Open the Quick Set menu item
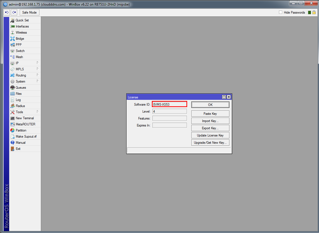The image size is (319, 233). click(x=25, y=20)
